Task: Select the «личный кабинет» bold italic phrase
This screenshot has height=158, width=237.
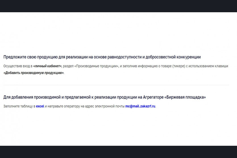Action: click(x=47, y=66)
